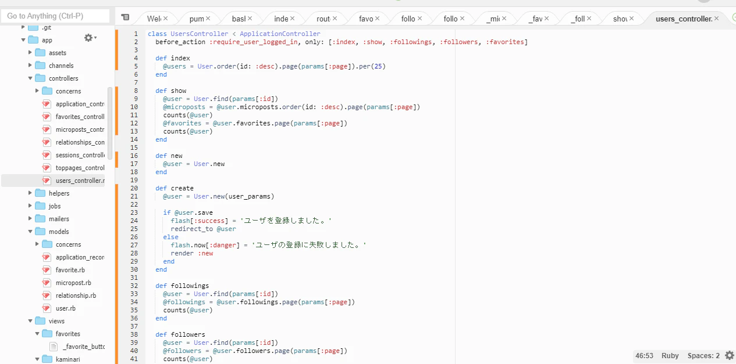Screen dimensions: 736x364
Task: Click microposts_controller Ruby file icon
Action: (47, 129)
